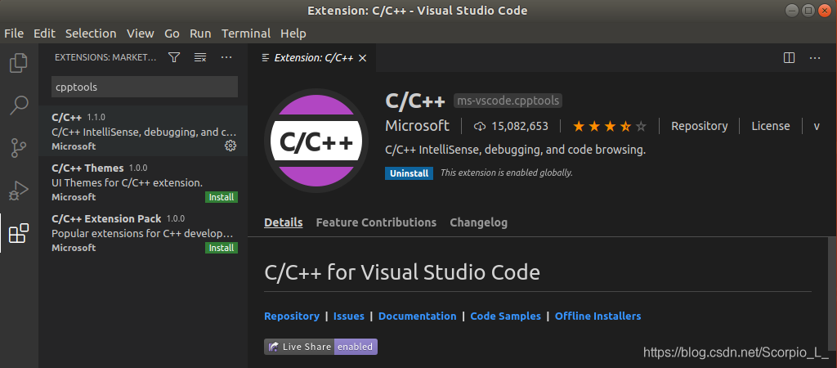
Task: Open the File menu
Action: [14, 33]
